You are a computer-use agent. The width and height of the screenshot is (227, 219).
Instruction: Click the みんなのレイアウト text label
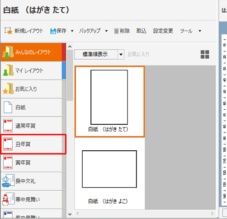click(x=33, y=52)
